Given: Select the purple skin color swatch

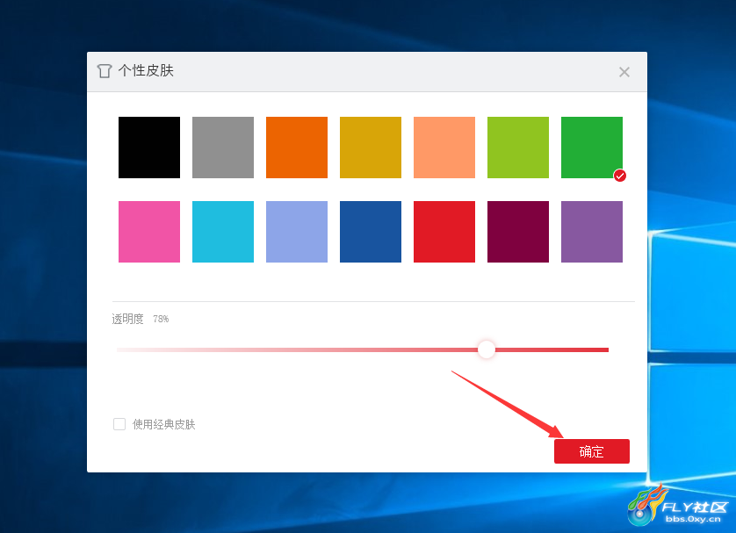Looking at the screenshot, I should pyautogui.click(x=592, y=232).
